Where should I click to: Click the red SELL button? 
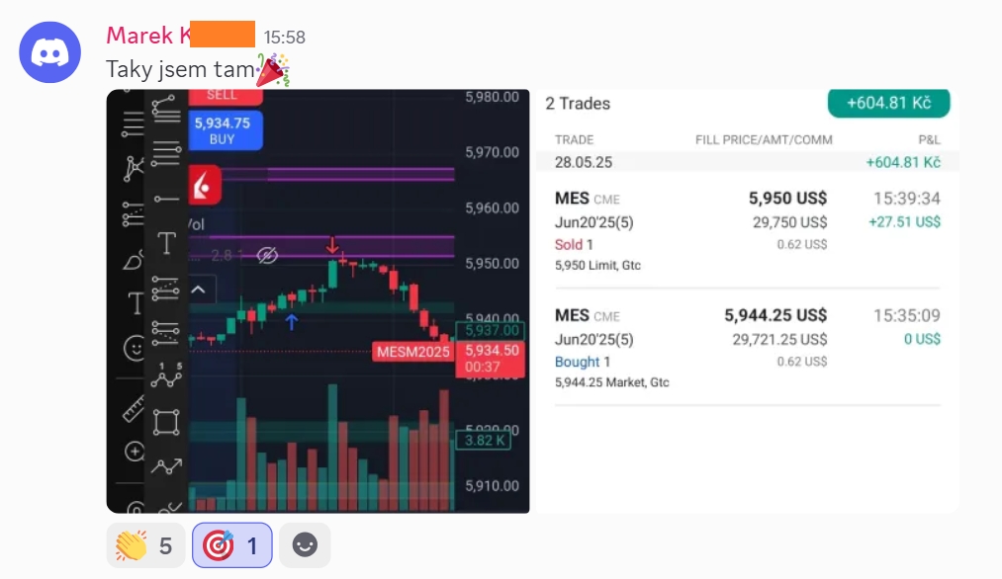click(225, 96)
